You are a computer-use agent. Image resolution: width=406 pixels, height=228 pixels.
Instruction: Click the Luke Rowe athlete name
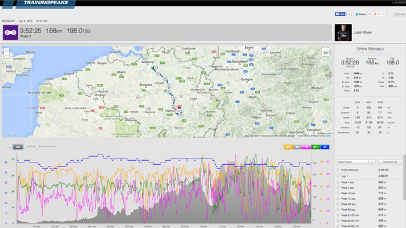click(x=362, y=32)
